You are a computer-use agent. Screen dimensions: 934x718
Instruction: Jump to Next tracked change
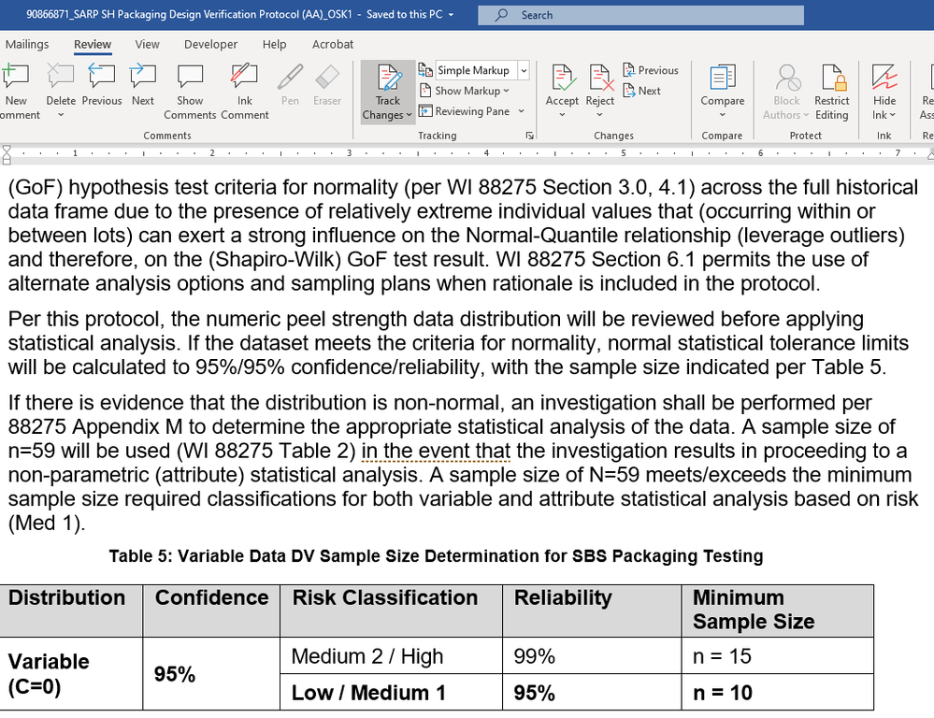tap(642, 91)
